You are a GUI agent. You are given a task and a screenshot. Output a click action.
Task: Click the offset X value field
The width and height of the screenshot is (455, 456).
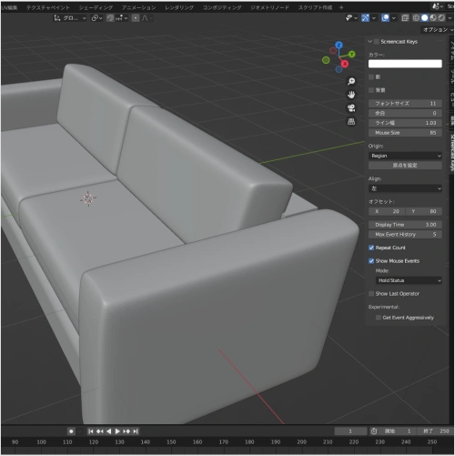tap(387, 211)
